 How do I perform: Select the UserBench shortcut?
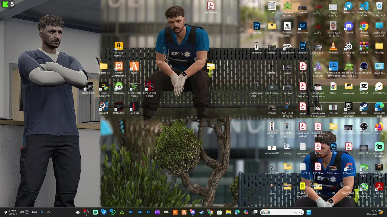(x=379, y=88)
